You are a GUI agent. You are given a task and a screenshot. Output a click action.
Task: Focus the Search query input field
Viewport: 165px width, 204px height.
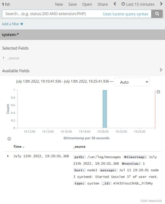52,14
